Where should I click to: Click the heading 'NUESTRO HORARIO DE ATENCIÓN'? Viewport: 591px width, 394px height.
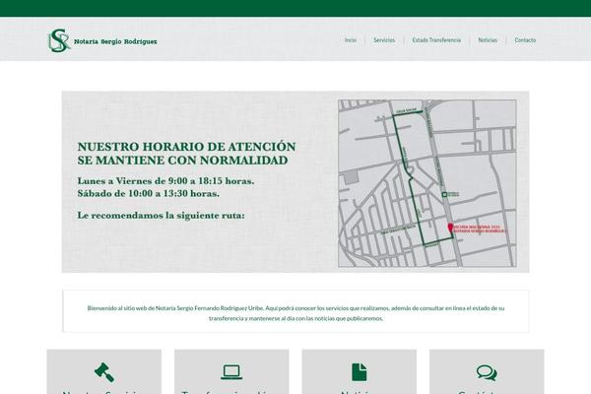(x=186, y=147)
